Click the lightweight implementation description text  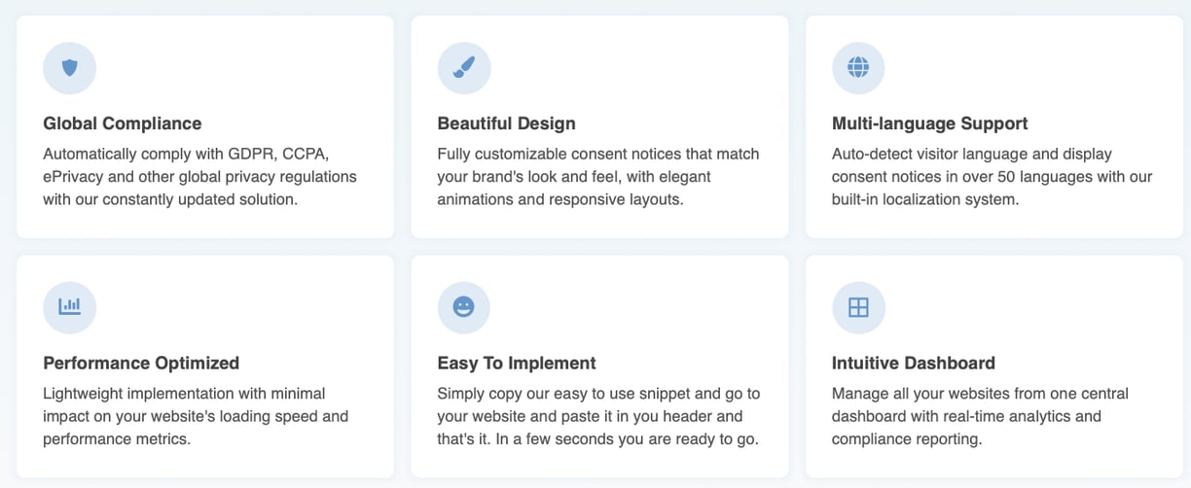click(x=196, y=416)
